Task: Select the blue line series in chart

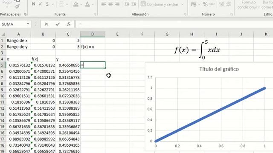Action: click(210, 115)
